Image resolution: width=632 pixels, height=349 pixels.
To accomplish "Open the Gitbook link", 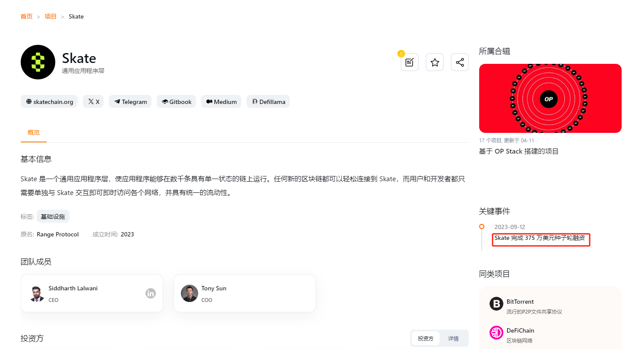I will click(176, 102).
